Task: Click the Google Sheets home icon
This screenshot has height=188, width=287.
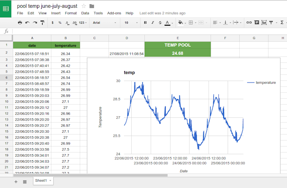Action: click(7, 8)
